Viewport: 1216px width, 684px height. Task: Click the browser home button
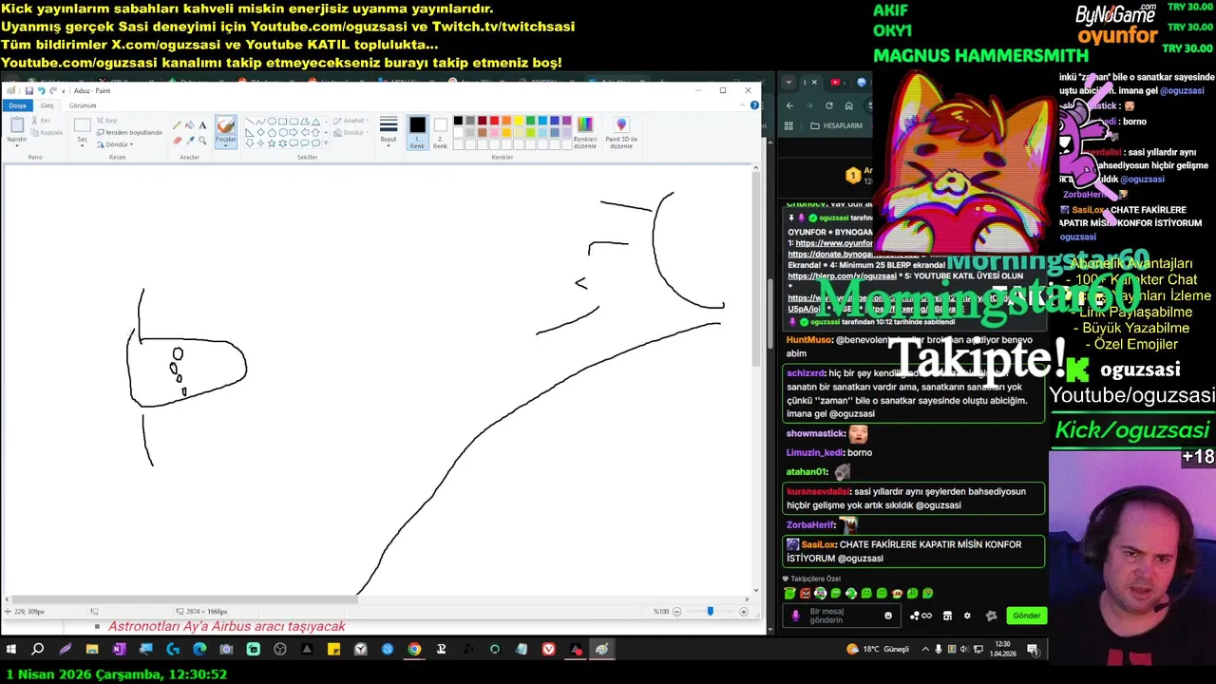(x=848, y=105)
